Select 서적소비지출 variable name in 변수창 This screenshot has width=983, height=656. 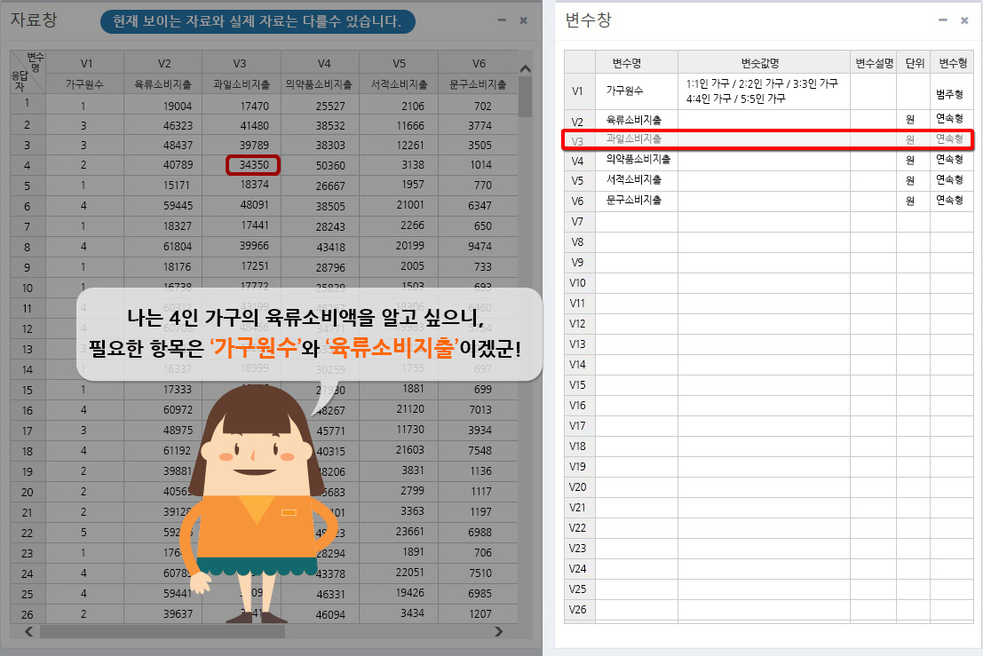coord(633,180)
